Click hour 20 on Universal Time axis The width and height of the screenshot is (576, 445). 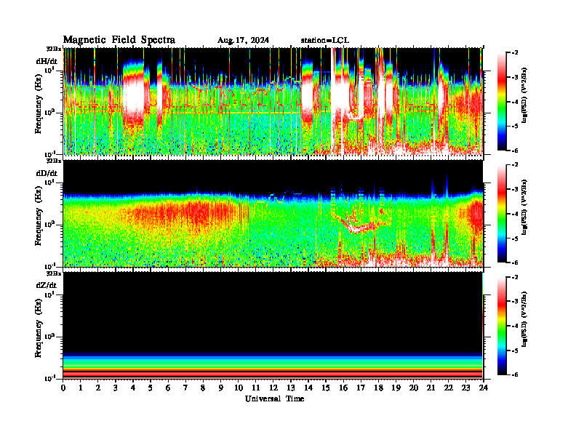click(x=413, y=388)
